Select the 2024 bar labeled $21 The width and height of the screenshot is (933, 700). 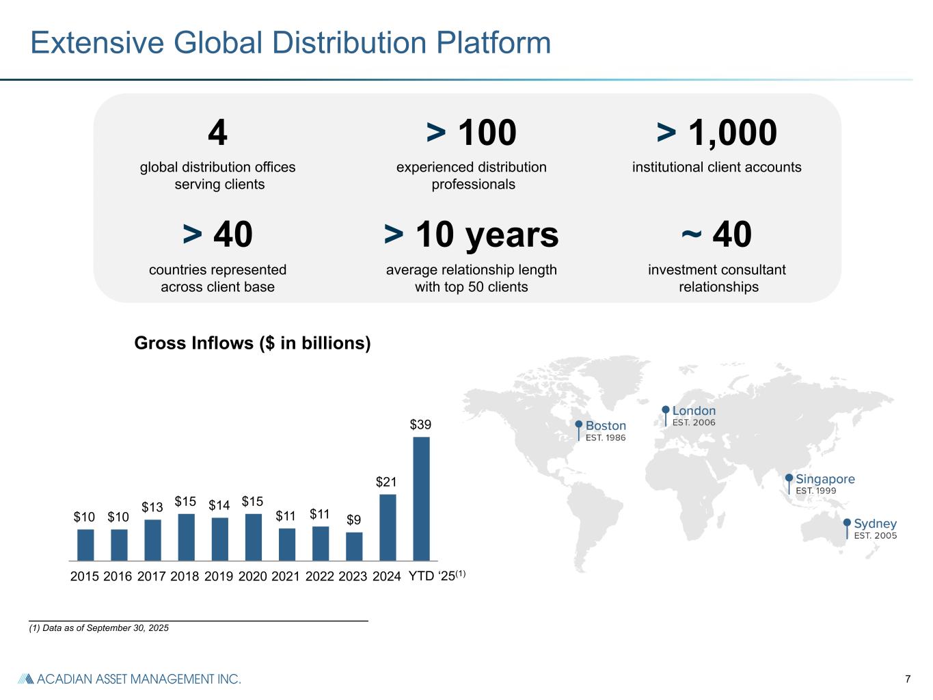pyautogui.click(x=388, y=527)
